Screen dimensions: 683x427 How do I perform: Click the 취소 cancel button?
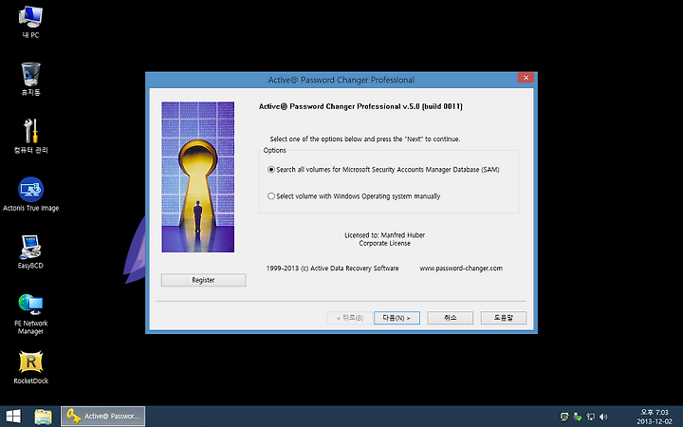(x=450, y=318)
